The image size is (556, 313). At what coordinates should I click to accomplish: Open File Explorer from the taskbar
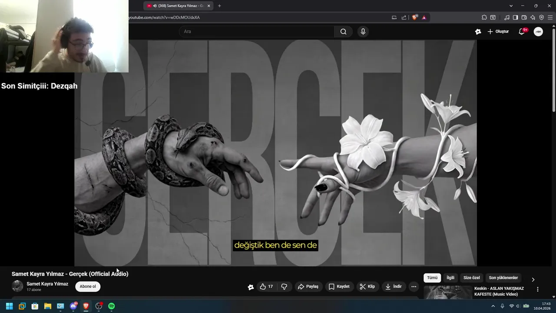[48, 306]
